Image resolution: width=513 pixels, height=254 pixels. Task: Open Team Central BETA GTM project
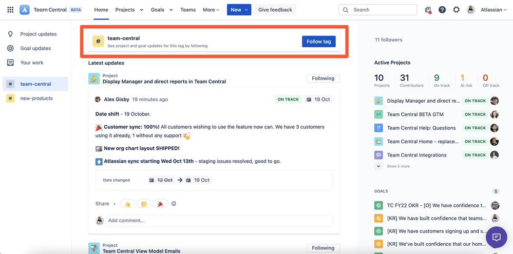(x=415, y=114)
